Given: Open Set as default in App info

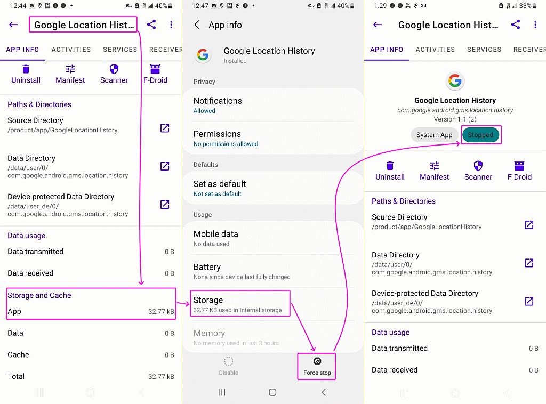Looking at the screenshot, I should pyautogui.click(x=272, y=188).
